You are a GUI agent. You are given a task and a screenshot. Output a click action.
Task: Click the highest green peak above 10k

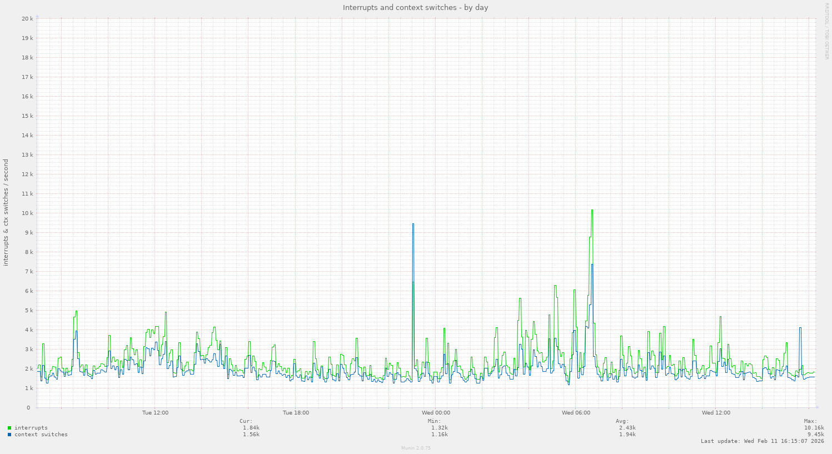click(x=592, y=211)
